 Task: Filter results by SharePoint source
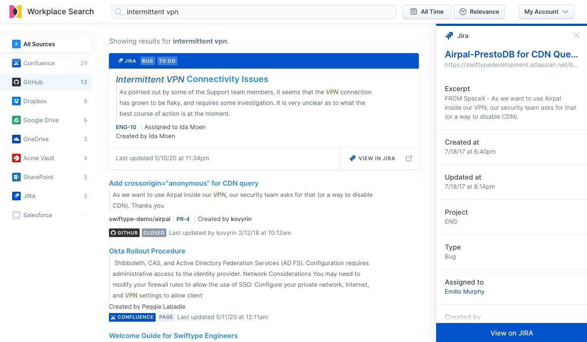click(x=46, y=177)
